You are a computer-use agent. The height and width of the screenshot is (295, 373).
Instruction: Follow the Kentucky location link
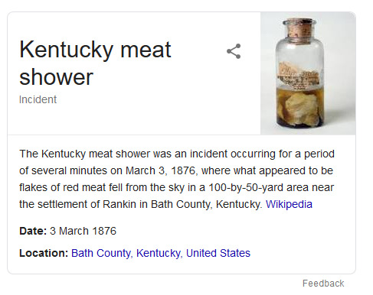[x=159, y=253]
